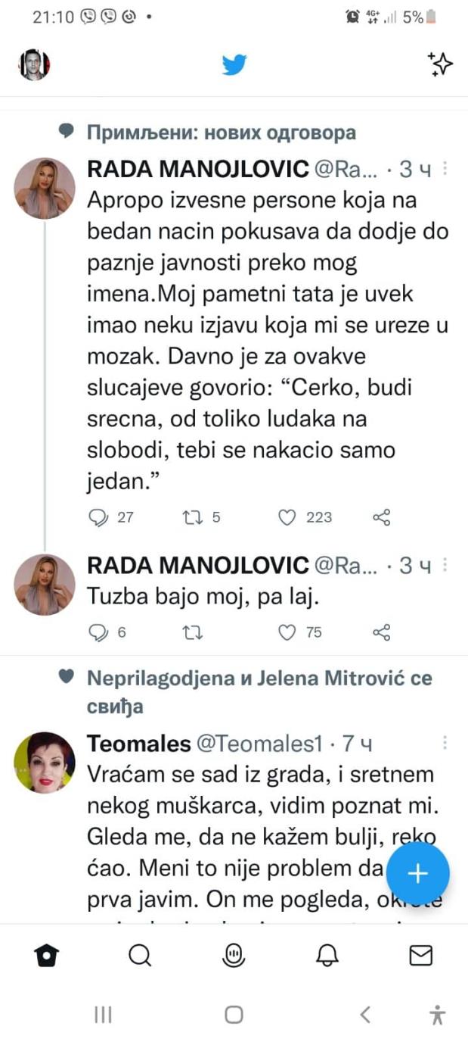Viewport: 468px width, 1042px height.
Task: Go to the Home tab
Action: [x=47, y=956]
